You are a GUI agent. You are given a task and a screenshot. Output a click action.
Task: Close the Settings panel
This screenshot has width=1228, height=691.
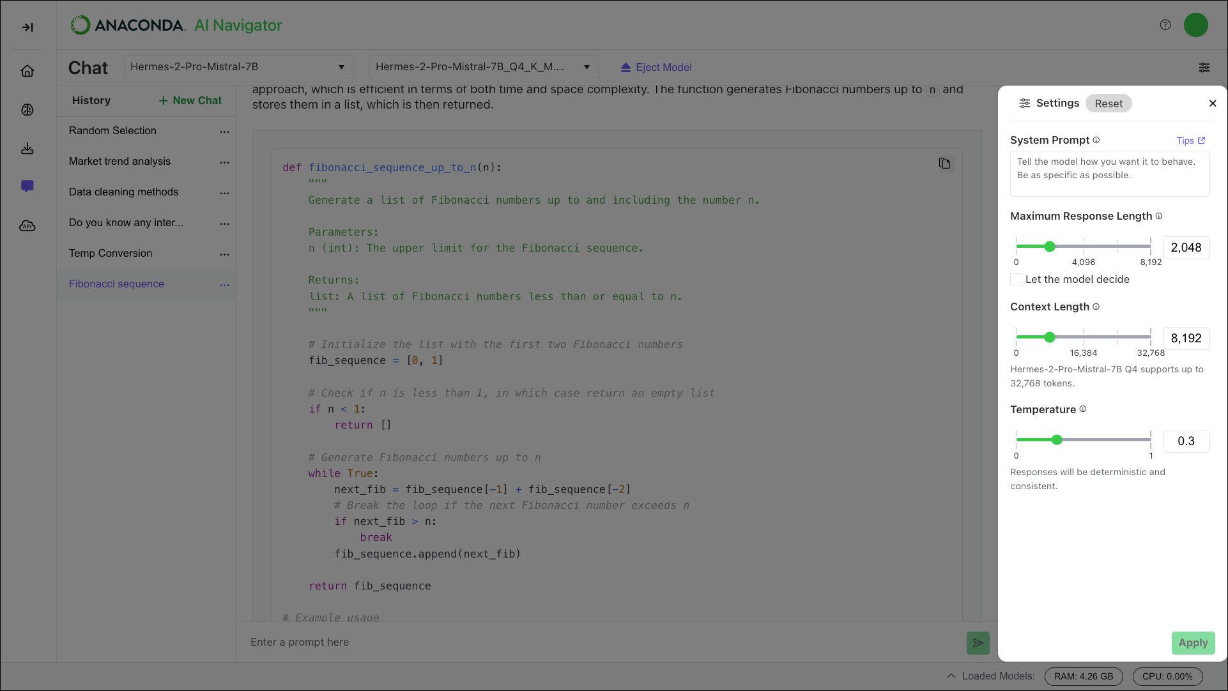[x=1212, y=103]
